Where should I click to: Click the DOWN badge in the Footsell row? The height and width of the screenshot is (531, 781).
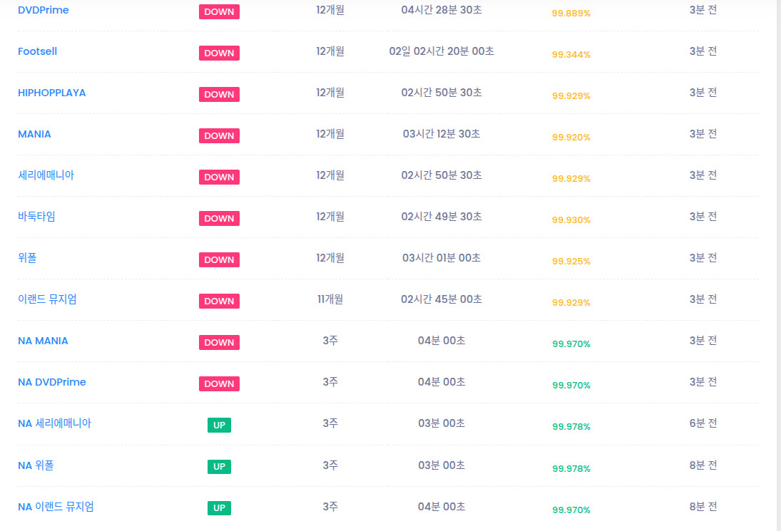point(219,53)
